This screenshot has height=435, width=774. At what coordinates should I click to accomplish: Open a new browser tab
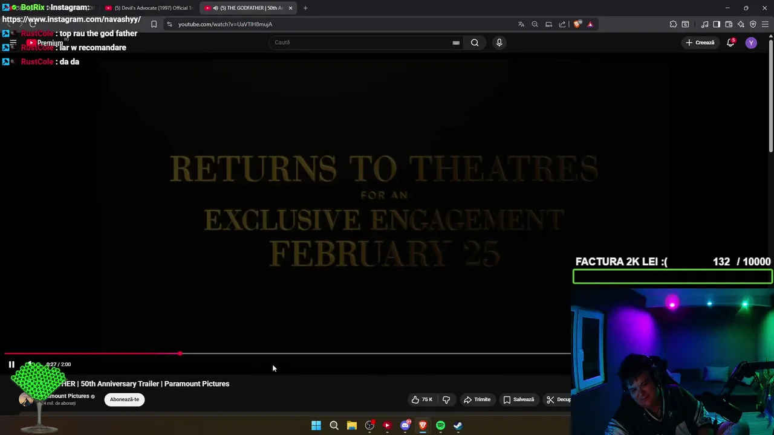[305, 8]
